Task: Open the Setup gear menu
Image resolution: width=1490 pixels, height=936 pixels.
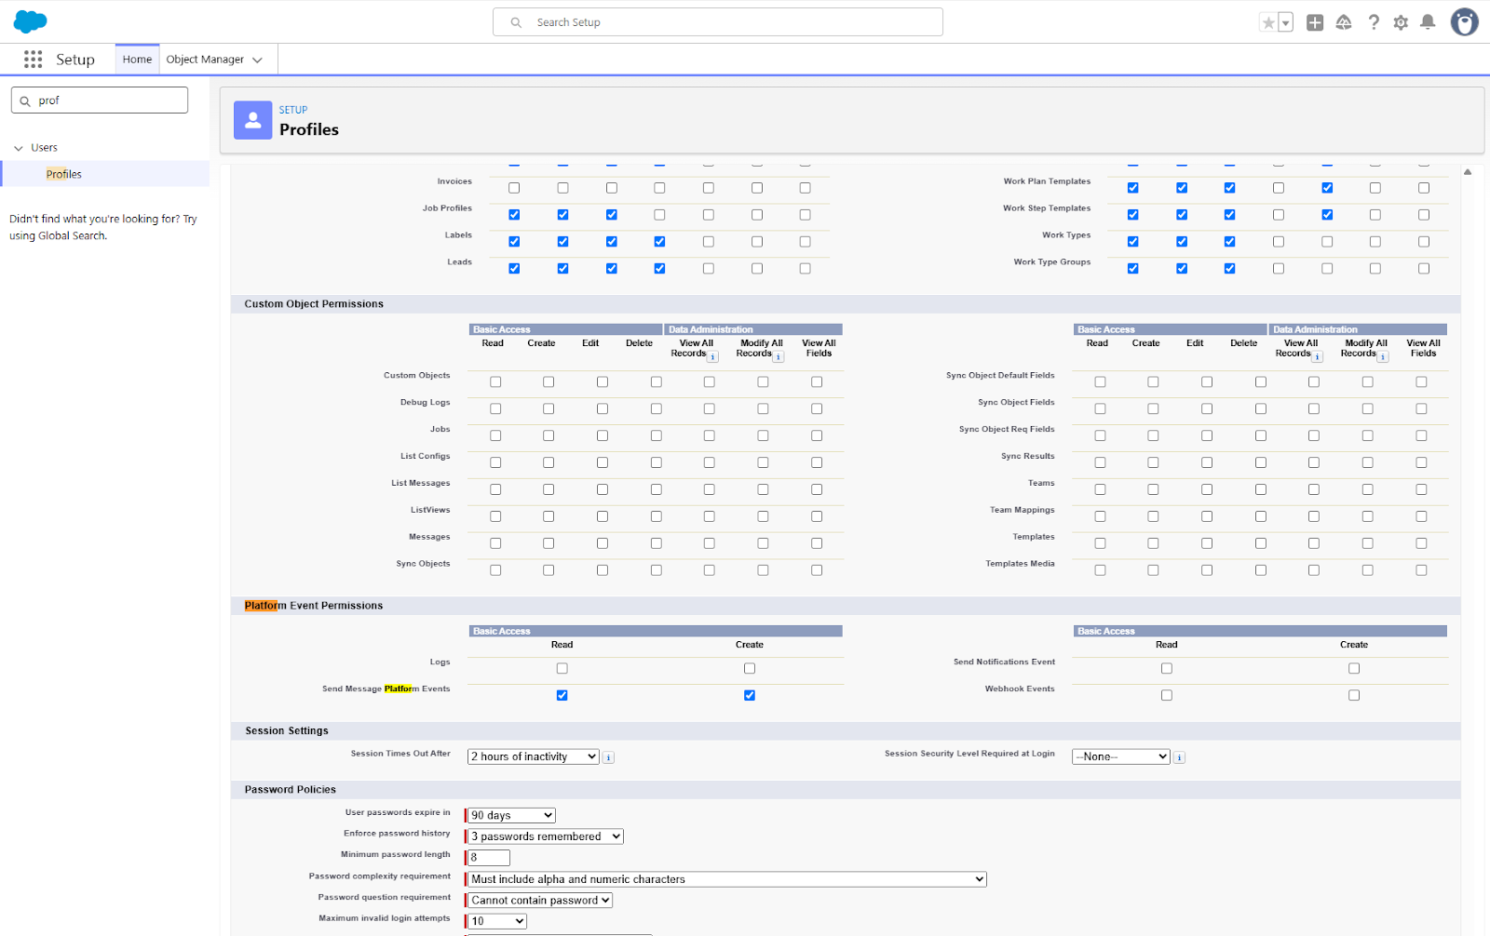Action: pyautogui.click(x=1400, y=23)
